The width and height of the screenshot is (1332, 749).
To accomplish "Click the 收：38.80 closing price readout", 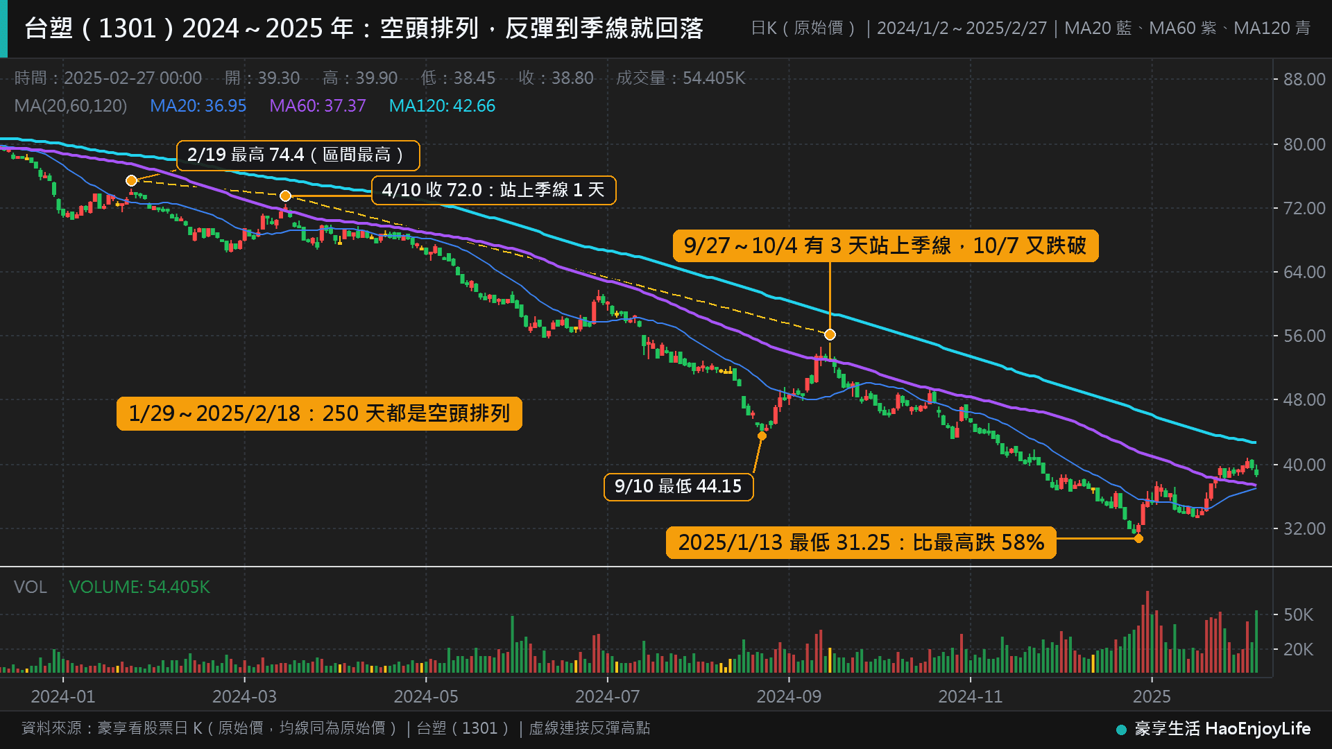I will tap(556, 78).
